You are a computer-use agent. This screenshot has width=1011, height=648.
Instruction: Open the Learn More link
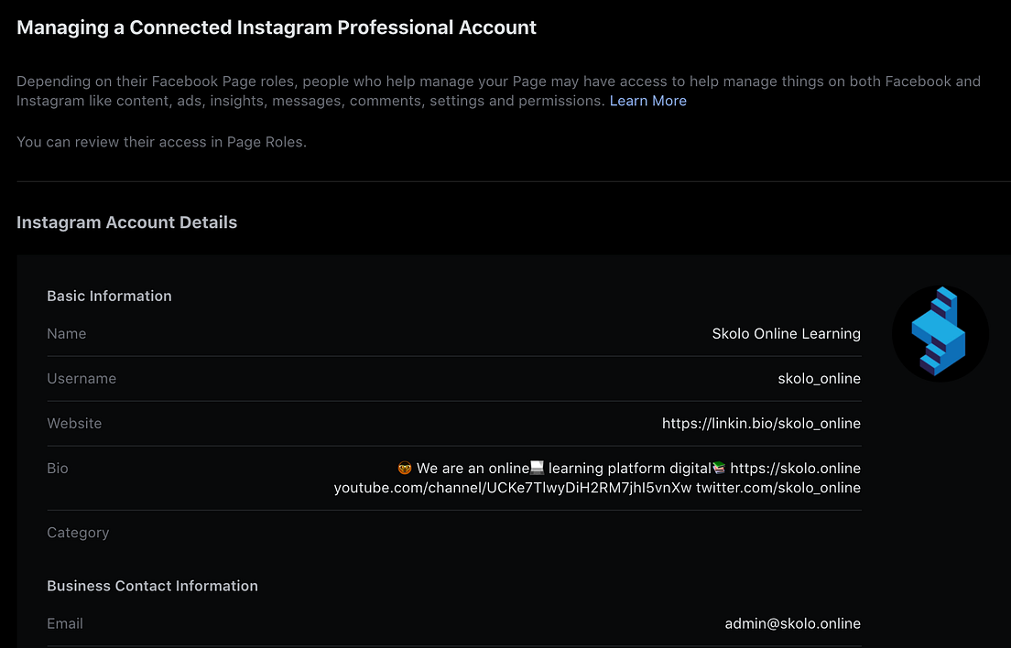tap(647, 101)
